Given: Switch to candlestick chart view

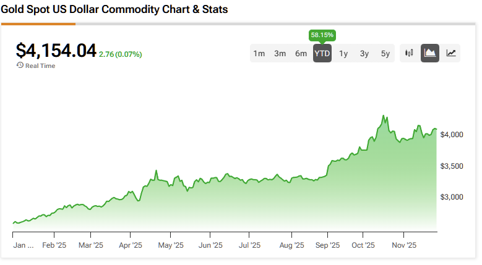Looking at the screenshot, I should point(409,53).
